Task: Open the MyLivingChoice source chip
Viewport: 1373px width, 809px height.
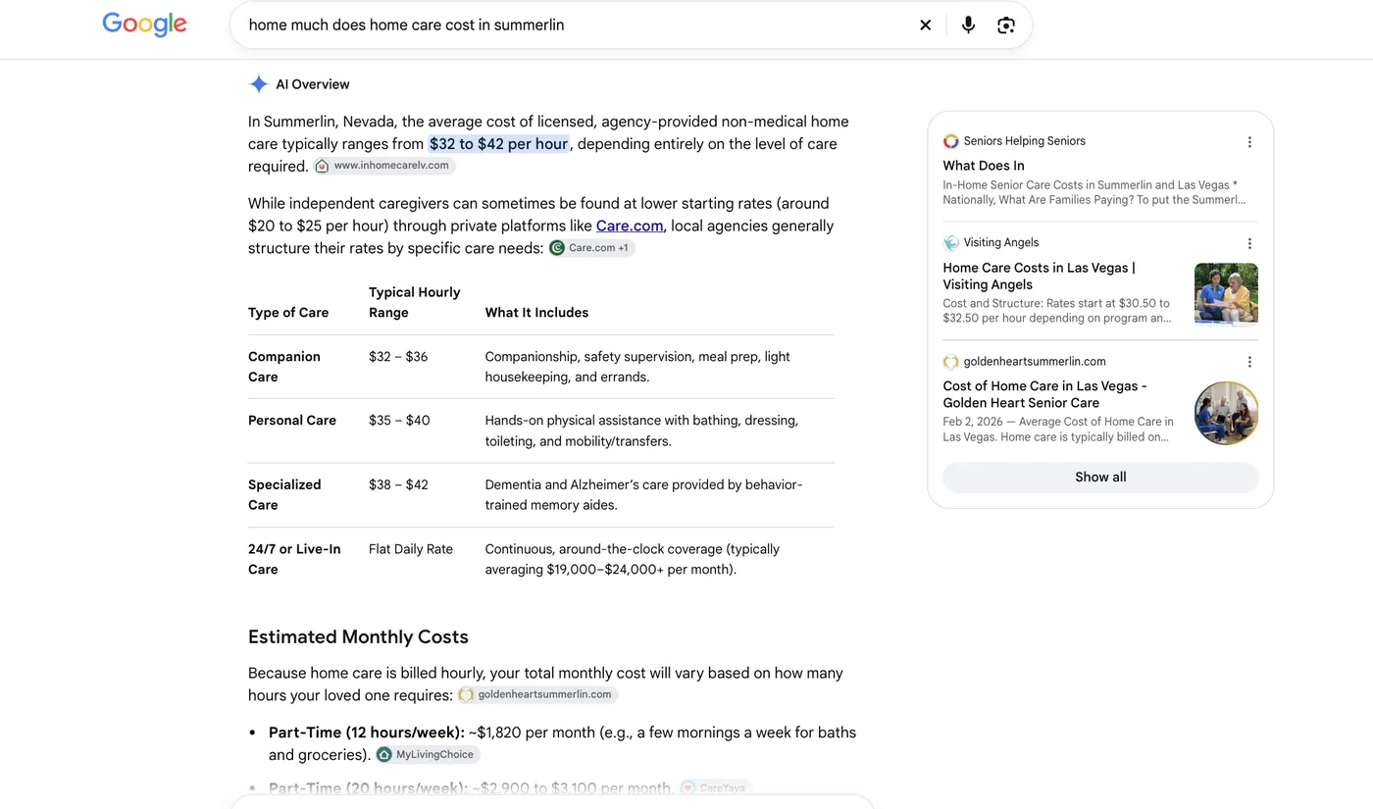Action: (428, 755)
